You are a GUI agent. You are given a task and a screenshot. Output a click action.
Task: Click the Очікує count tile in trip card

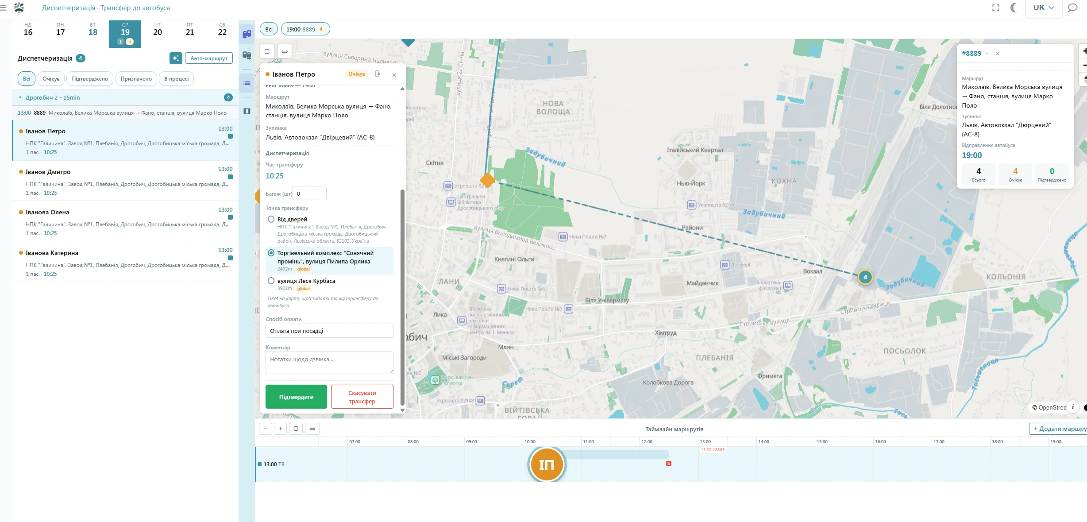point(1015,174)
